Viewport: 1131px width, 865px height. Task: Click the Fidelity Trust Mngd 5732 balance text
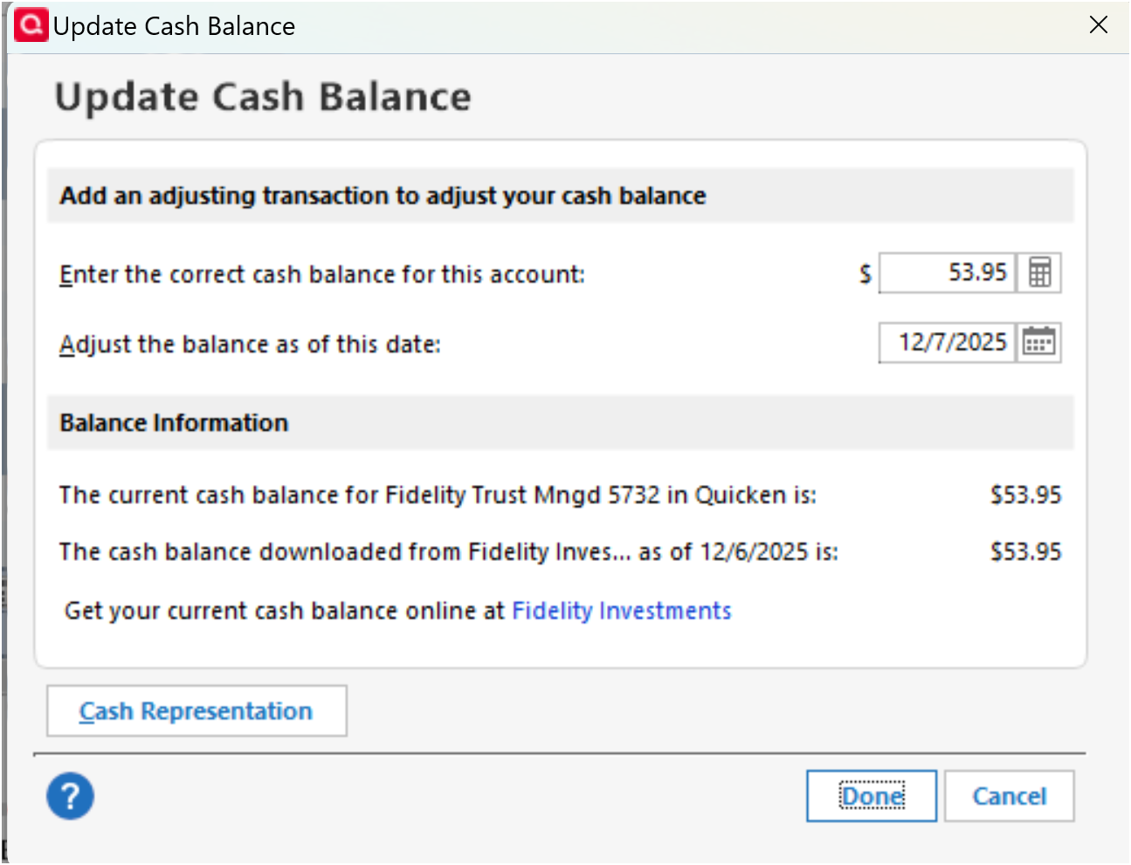coord(438,495)
